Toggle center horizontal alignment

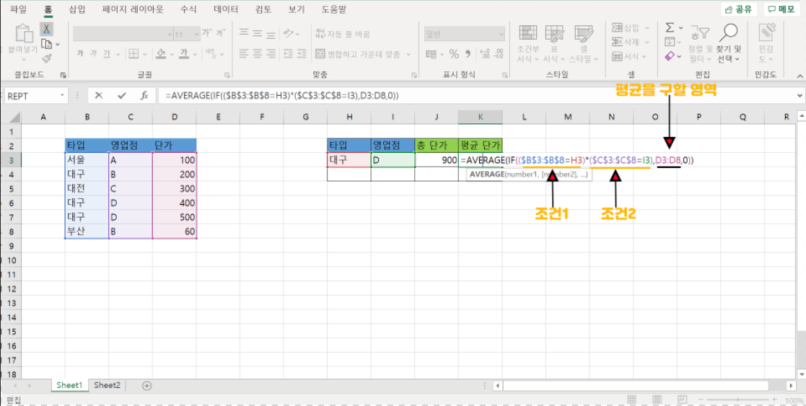coord(258,53)
